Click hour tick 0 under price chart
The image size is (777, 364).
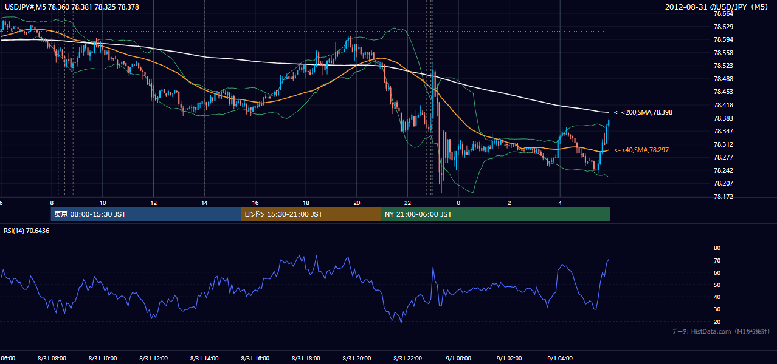point(458,203)
